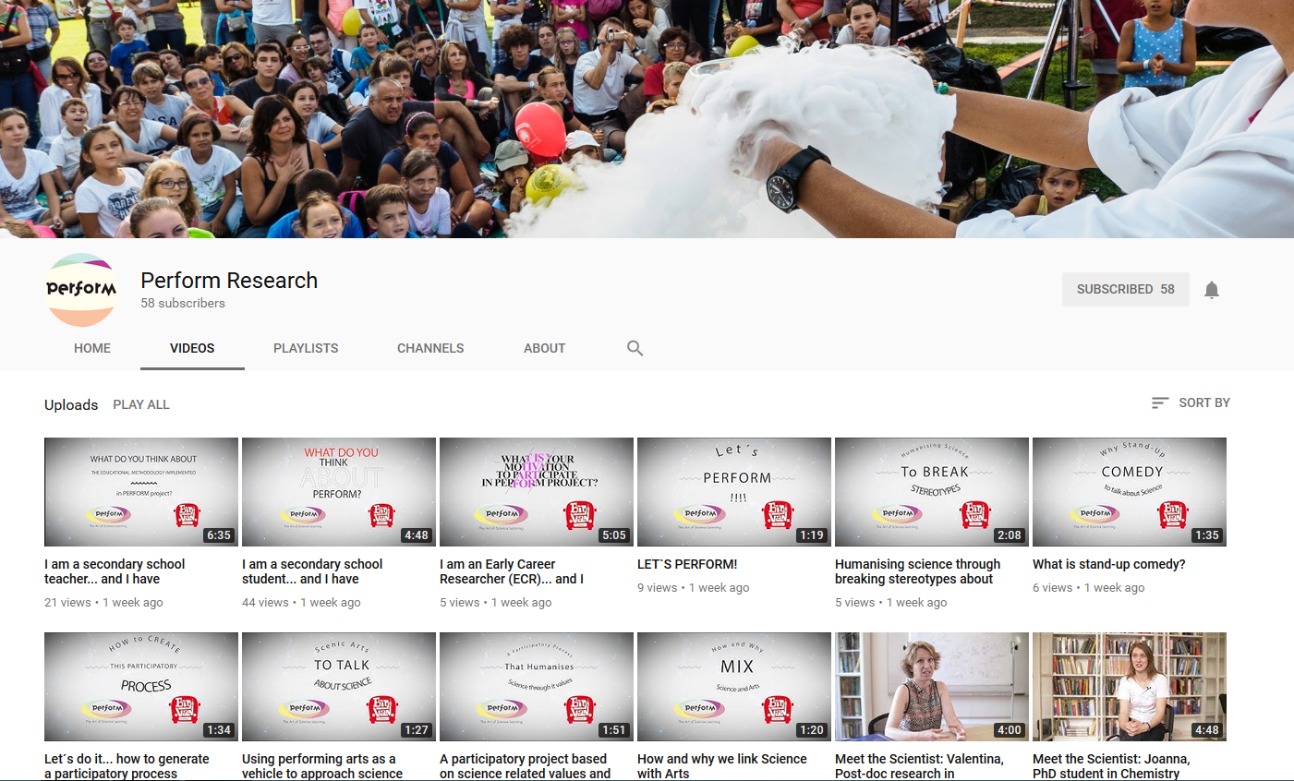Click the Sort By icon
1294x781 pixels.
(x=1160, y=403)
